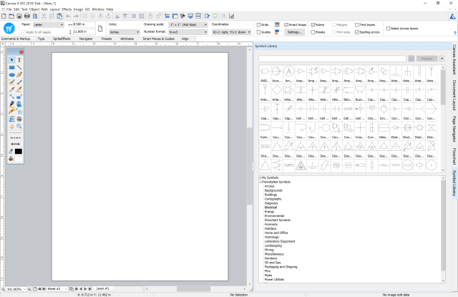458x297 pixels.
Task: Select the Magnifier zoom tool
Action: (x=19, y=126)
